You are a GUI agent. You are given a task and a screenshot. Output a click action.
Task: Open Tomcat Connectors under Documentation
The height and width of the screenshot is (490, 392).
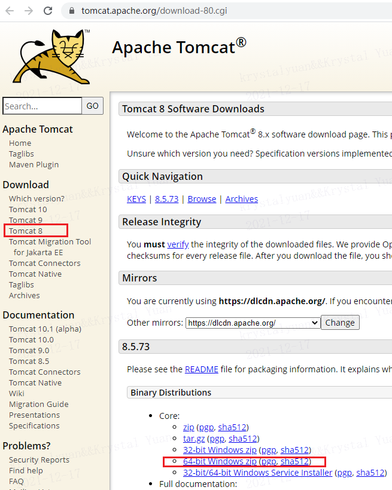45,372
